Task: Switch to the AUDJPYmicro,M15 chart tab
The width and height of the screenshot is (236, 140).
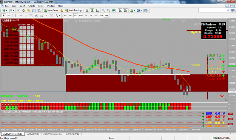Action: point(53,134)
